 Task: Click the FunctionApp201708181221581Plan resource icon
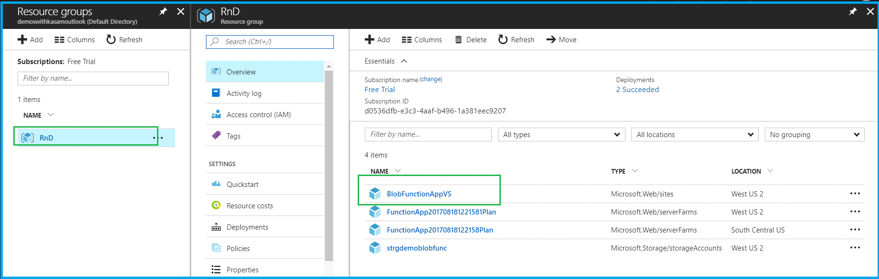point(375,212)
